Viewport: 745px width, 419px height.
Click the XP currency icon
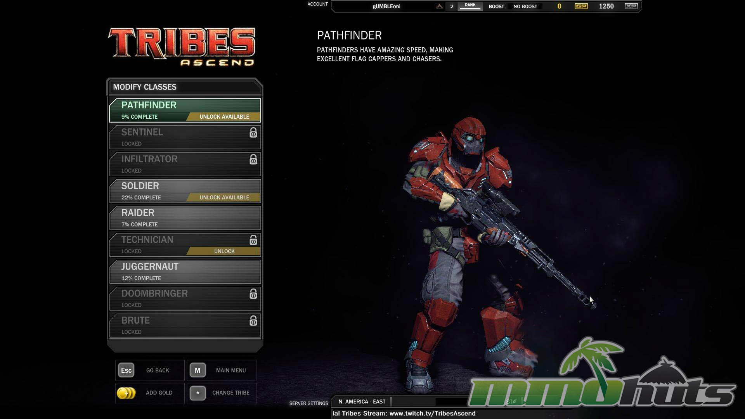click(x=631, y=6)
